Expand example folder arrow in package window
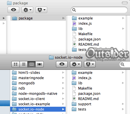 tap(123, 18)
